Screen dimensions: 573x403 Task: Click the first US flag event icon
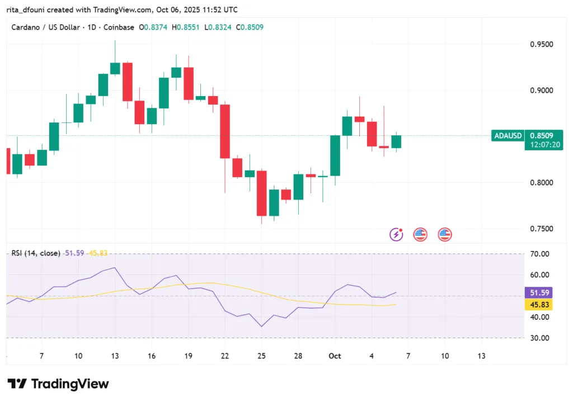point(420,235)
